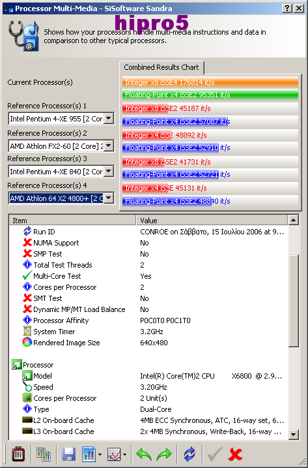Click the green Floating-Point x4 iSSE2 95351 bar
The image size is (308, 468).
tap(210, 95)
